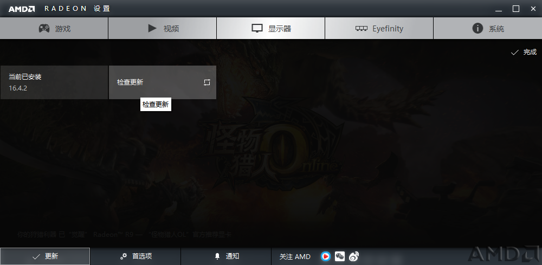Viewport: 542px width, 265px height.
Task: Click the WeChat icon next to 关注 AMD
Action: [x=340, y=256]
